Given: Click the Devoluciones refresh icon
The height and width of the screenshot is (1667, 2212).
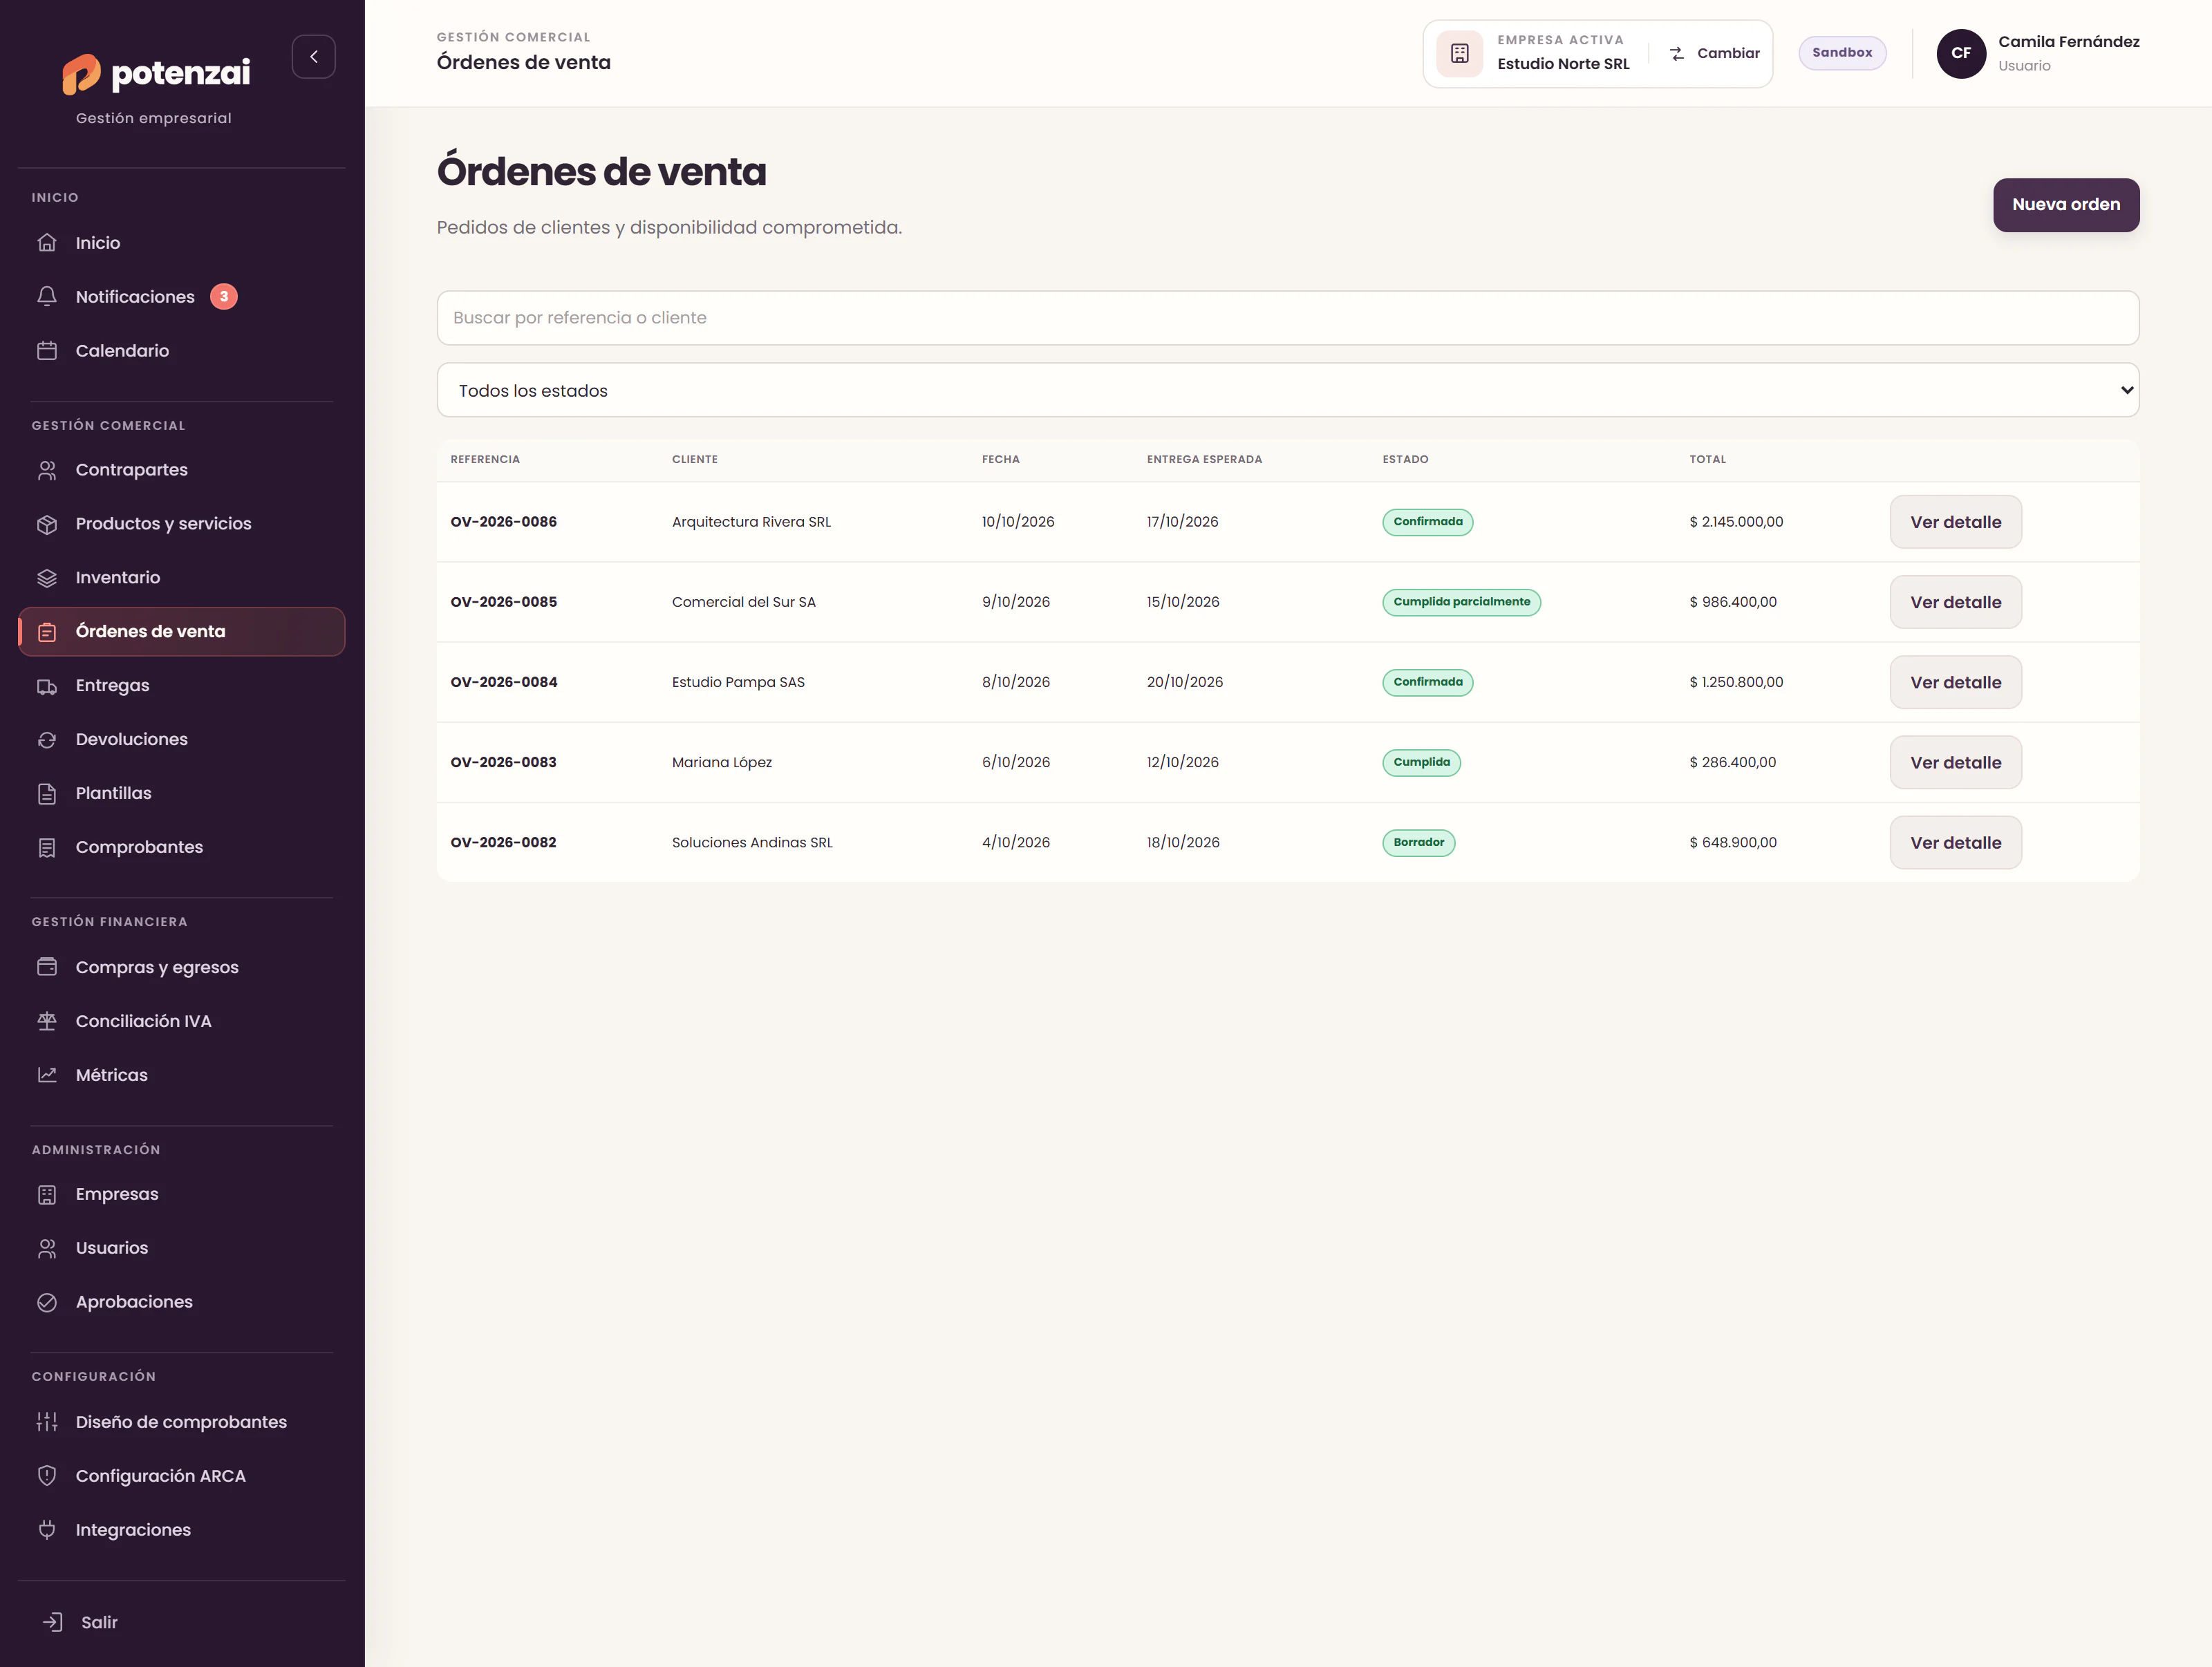Looking at the screenshot, I should point(47,740).
